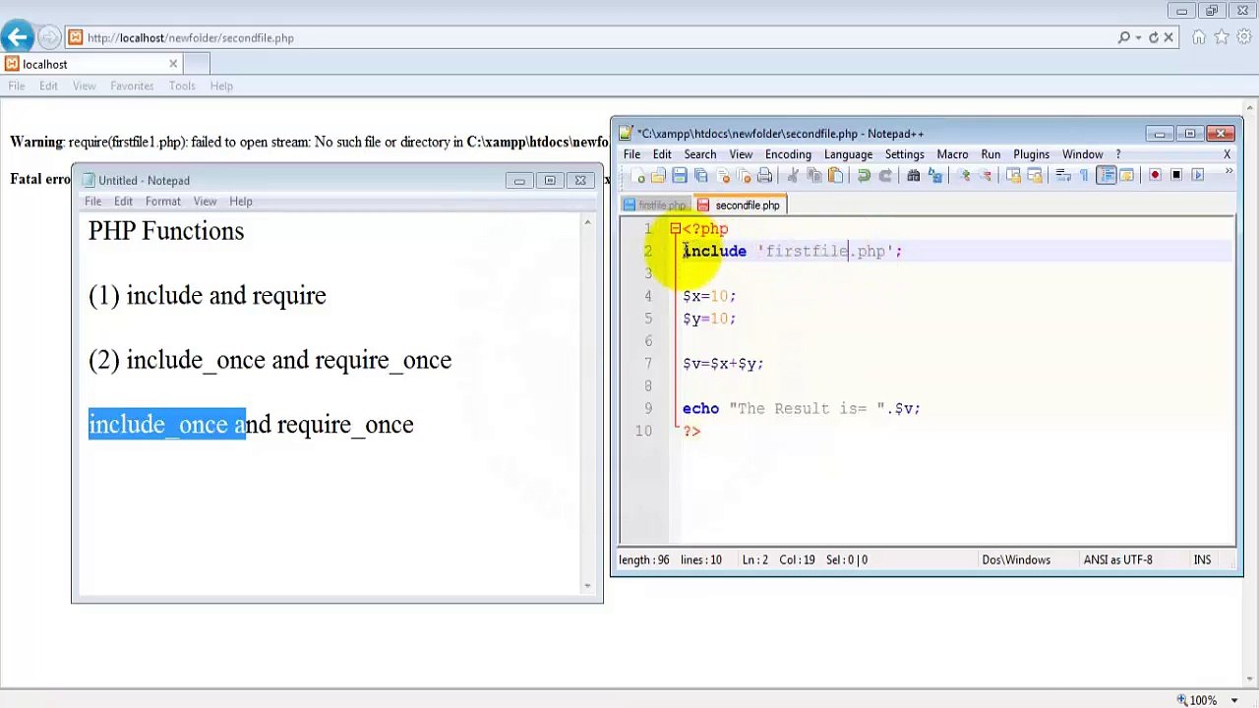Click the Notepad scrollbar down arrow
The image size is (1259, 708).
(x=587, y=586)
